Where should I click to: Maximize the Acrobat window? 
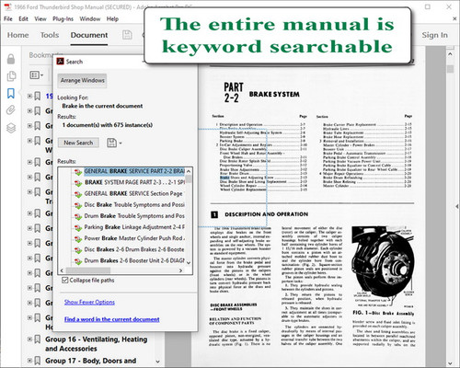click(x=428, y=6)
